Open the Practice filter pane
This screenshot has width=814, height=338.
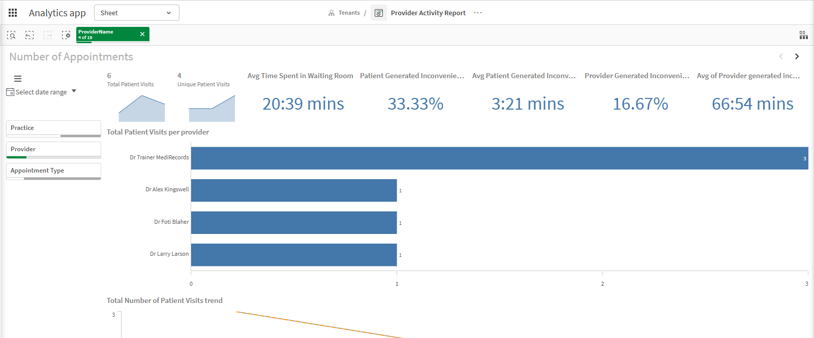(x=53, y=128)
